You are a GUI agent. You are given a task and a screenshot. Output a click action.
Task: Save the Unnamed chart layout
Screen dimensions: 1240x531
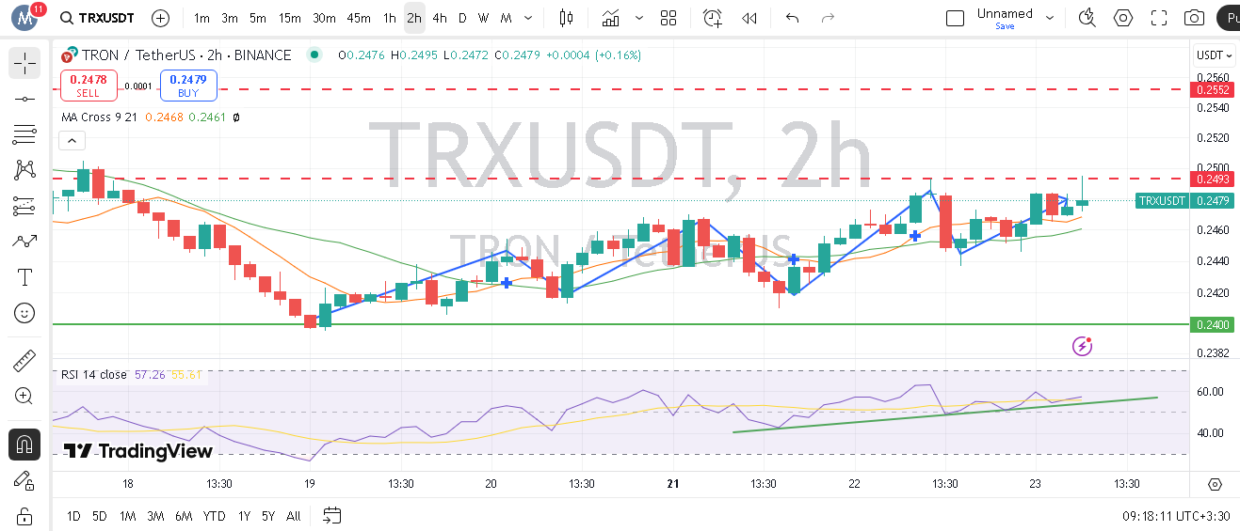(1005, 26)
